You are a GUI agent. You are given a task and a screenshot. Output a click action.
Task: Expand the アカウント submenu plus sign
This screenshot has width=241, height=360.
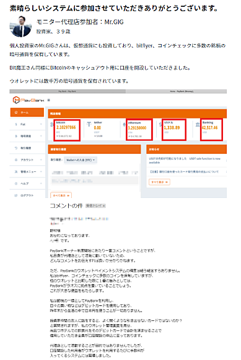[41, 160]
